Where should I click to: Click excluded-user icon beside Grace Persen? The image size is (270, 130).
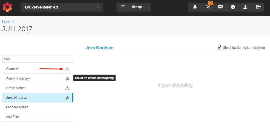click(x=67, y=88)
